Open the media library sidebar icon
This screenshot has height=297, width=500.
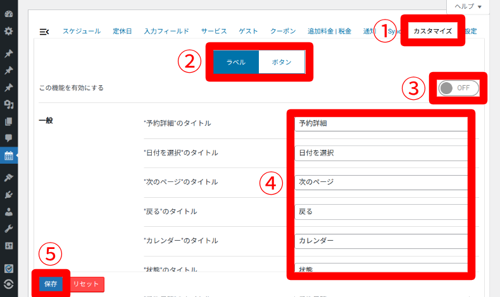point(9,104)
